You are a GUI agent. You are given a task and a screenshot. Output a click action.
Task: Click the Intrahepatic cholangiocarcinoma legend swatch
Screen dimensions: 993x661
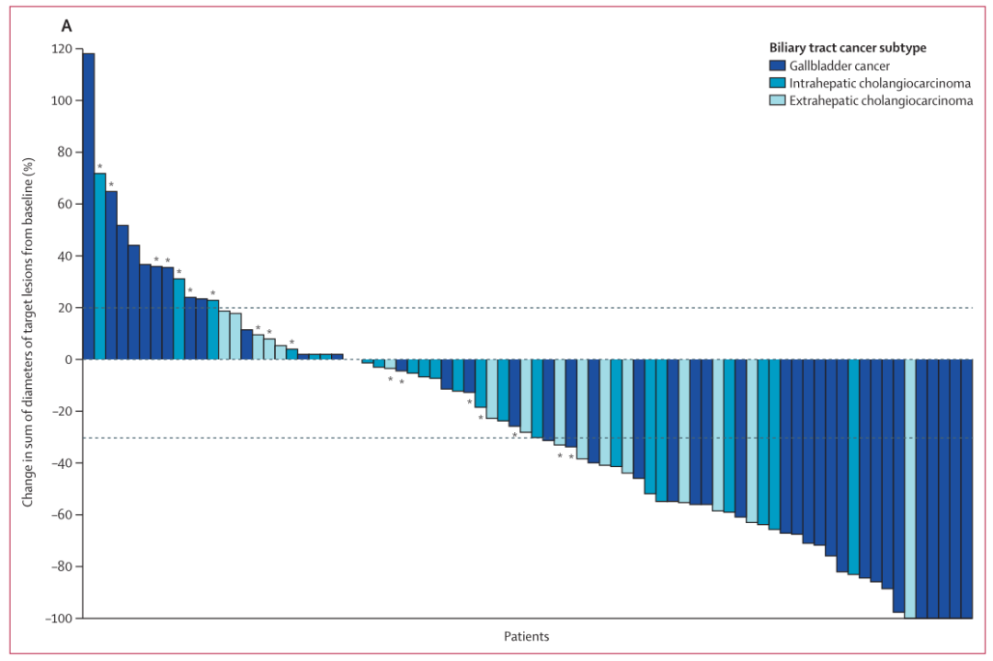[x=777, y=84]
